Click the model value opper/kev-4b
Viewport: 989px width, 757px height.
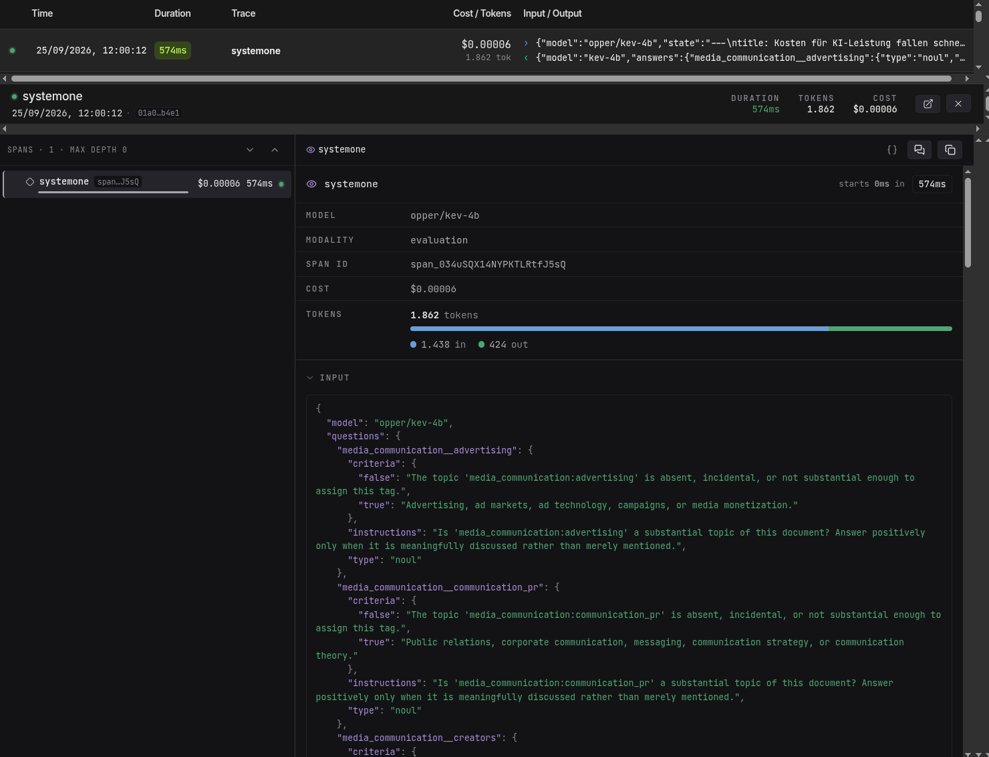pyautogui.click(x=445, y=215)
